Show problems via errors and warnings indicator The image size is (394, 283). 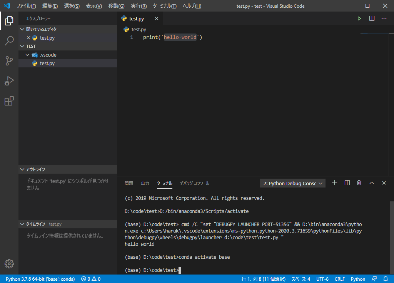(91, 279)
